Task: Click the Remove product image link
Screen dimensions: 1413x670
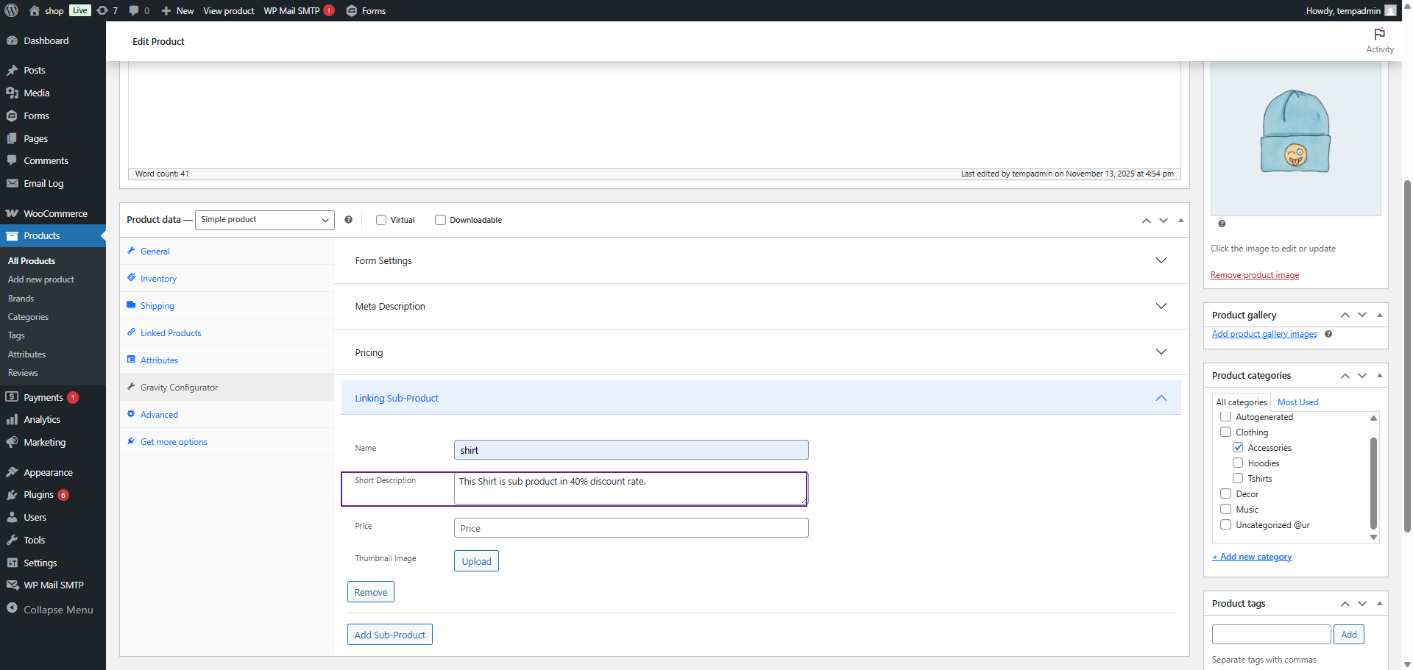Action: coord(1254,275)
